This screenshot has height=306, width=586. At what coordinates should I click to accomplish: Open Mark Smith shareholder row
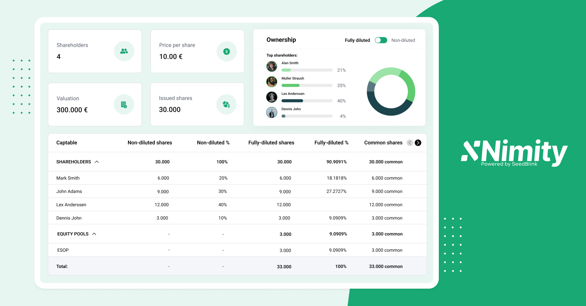[68, 178]
